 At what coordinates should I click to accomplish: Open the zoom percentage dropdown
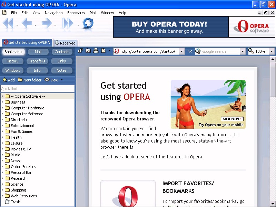pos(272,51)
